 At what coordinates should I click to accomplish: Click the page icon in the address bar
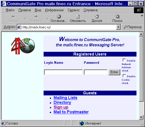pyautogui.click(x=20, y=27)
